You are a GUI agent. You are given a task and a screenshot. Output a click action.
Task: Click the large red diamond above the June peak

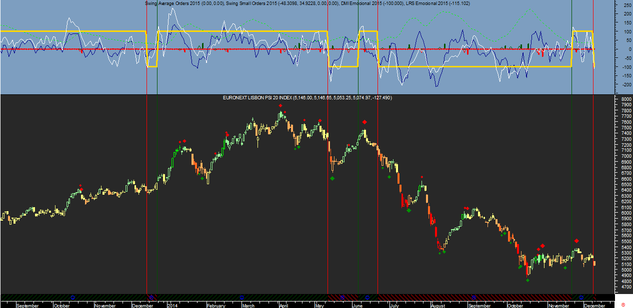click(364, 122)
